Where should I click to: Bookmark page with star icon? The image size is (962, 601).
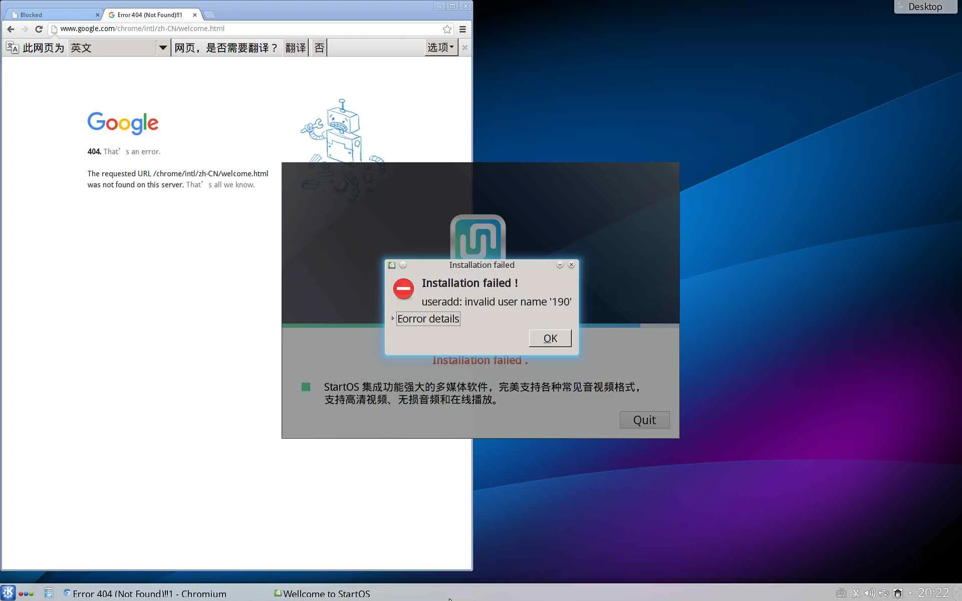(x=447, y=29)
